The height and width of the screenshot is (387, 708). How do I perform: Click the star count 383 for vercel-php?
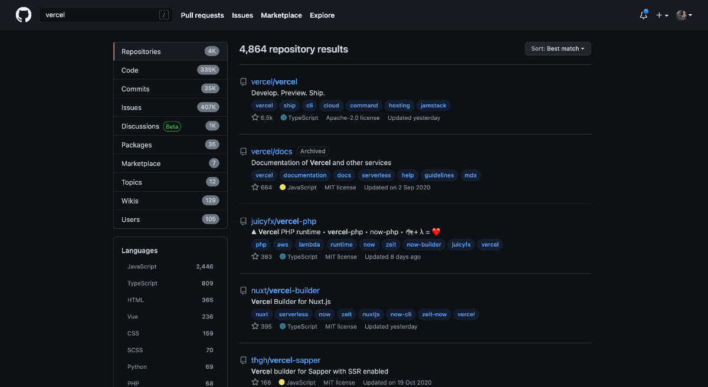click(262, 257)
